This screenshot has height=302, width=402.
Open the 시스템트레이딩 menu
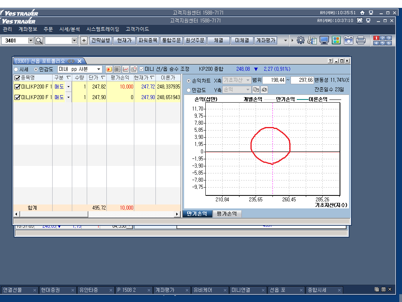(102, 29)
